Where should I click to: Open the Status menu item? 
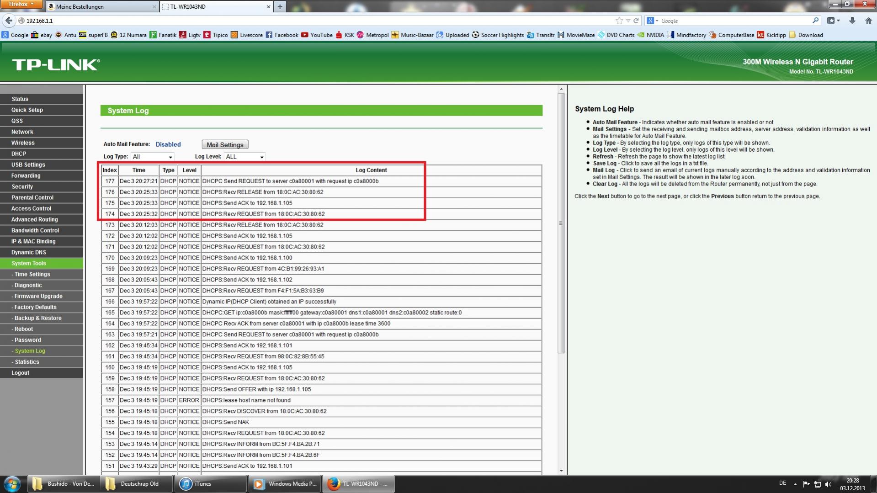42,99
